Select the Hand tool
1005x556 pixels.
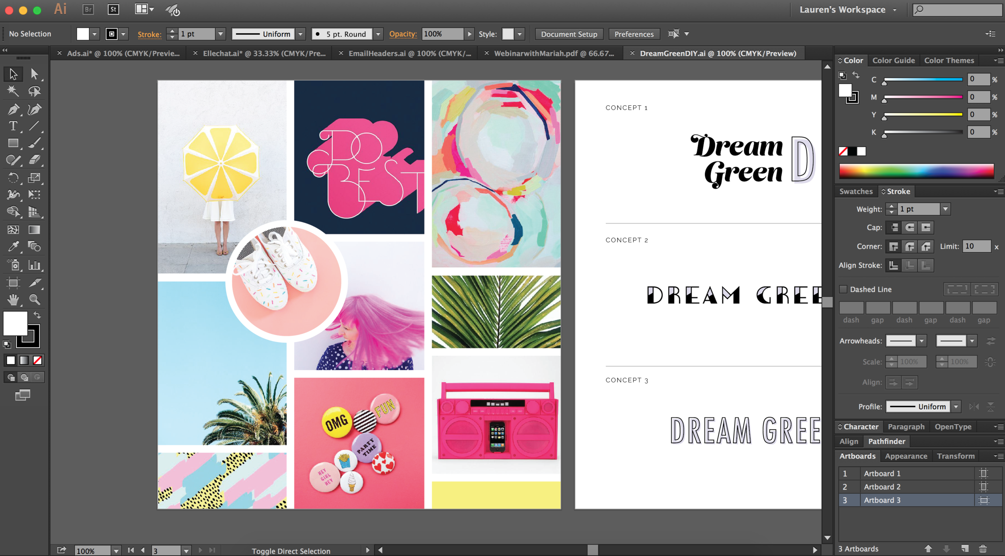coord(13,300)
